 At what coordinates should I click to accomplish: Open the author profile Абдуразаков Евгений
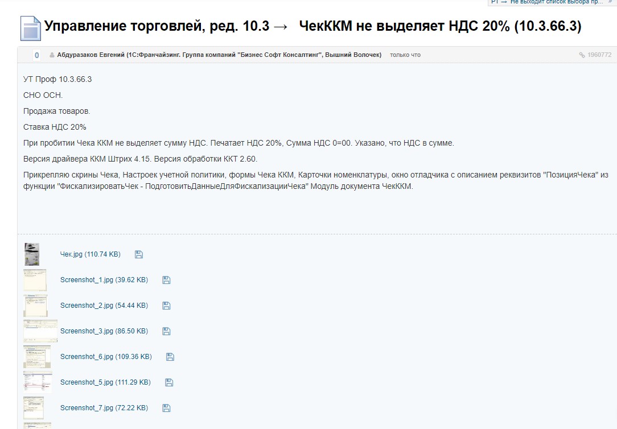[219, 55]
